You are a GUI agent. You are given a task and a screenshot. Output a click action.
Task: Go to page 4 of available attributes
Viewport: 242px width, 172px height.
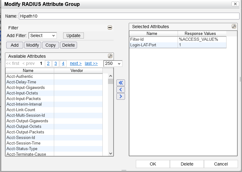pos(63,63)
